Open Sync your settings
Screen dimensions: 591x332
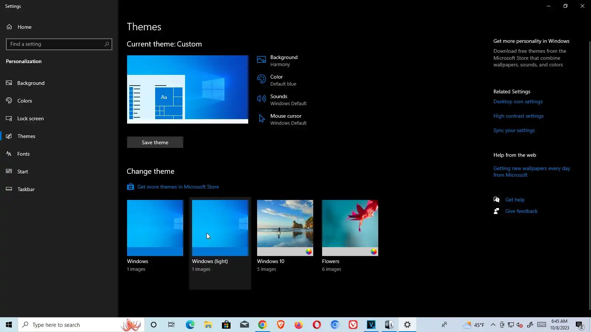point(514,130)
